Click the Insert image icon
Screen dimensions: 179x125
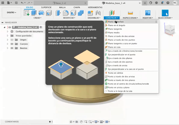(x=148, y=13)
